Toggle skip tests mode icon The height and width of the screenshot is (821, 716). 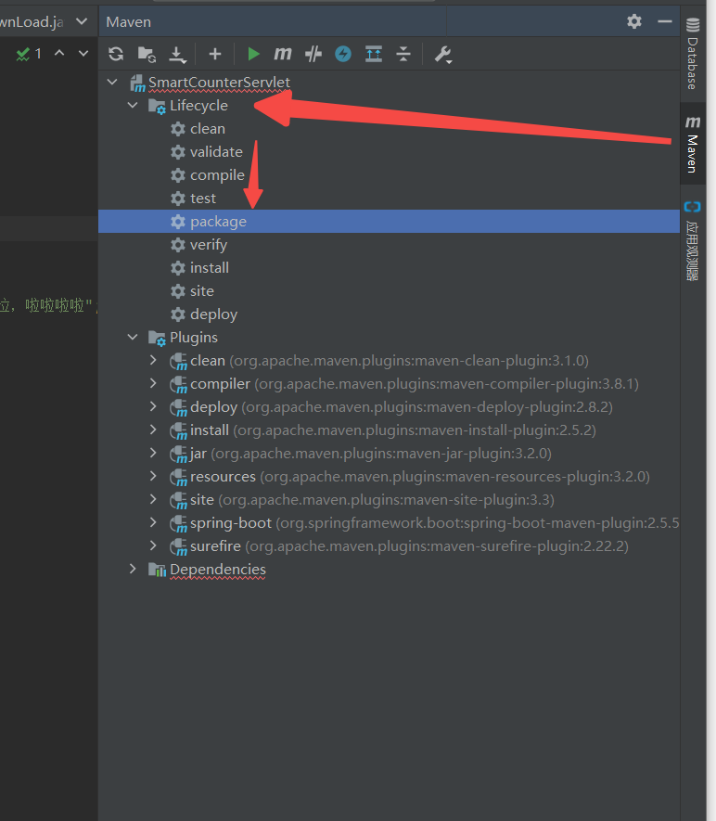[x=313, y=54]
